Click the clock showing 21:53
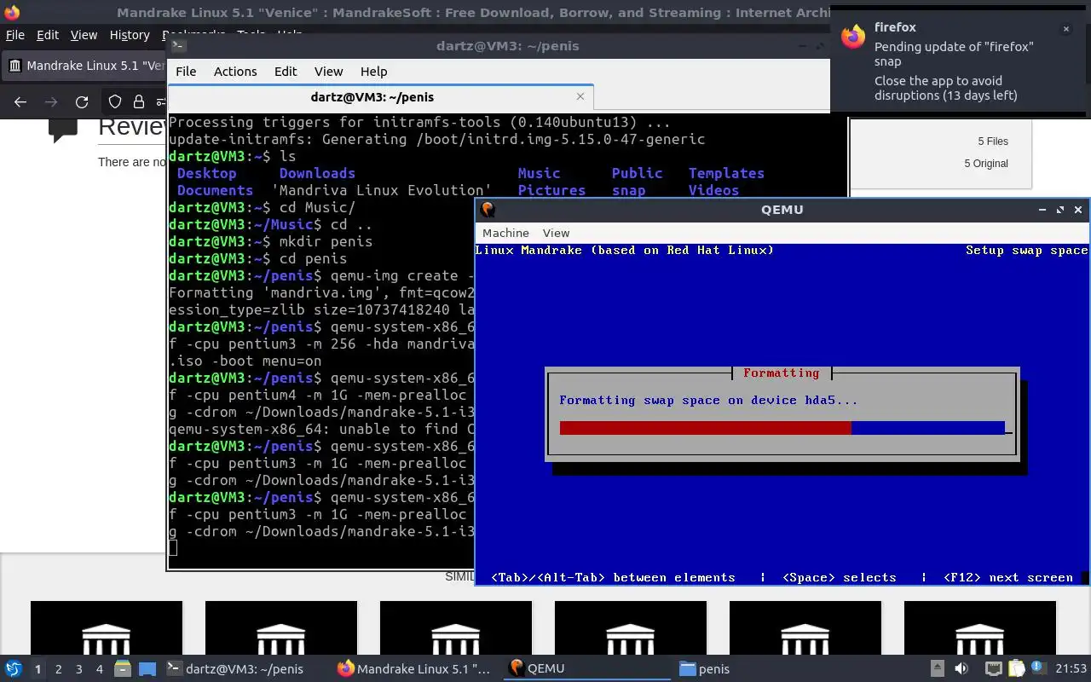Viewport: 1091px width, 682px height. [x=1071, y=668]
